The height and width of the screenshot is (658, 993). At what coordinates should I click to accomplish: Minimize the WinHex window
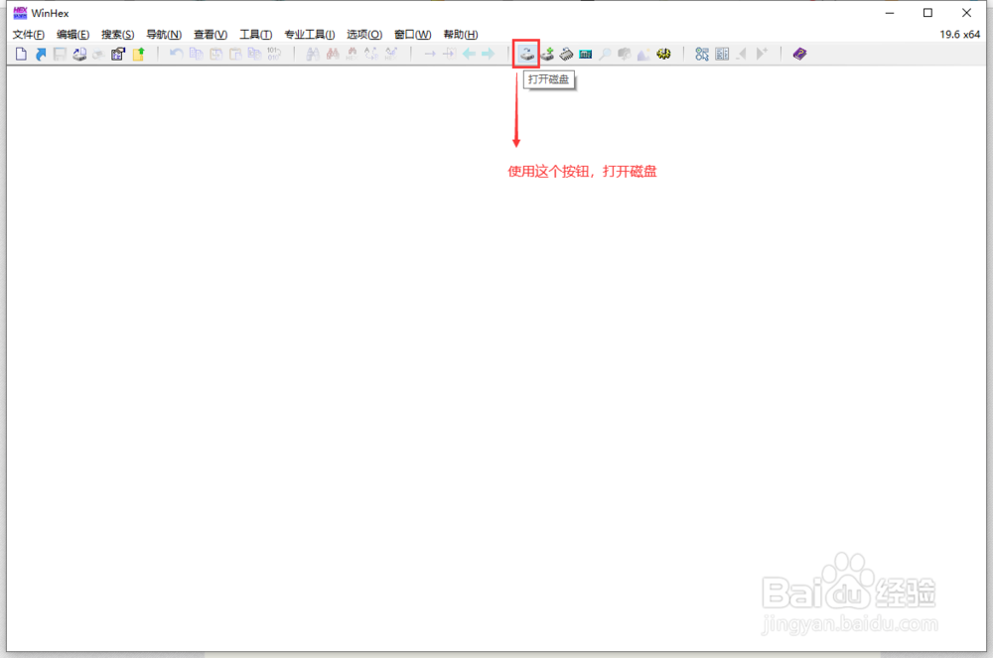click(890, 13)
